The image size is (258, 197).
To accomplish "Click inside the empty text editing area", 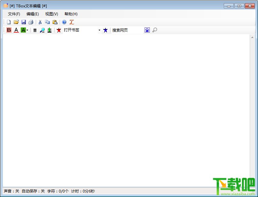I will [x=126, y=110].
